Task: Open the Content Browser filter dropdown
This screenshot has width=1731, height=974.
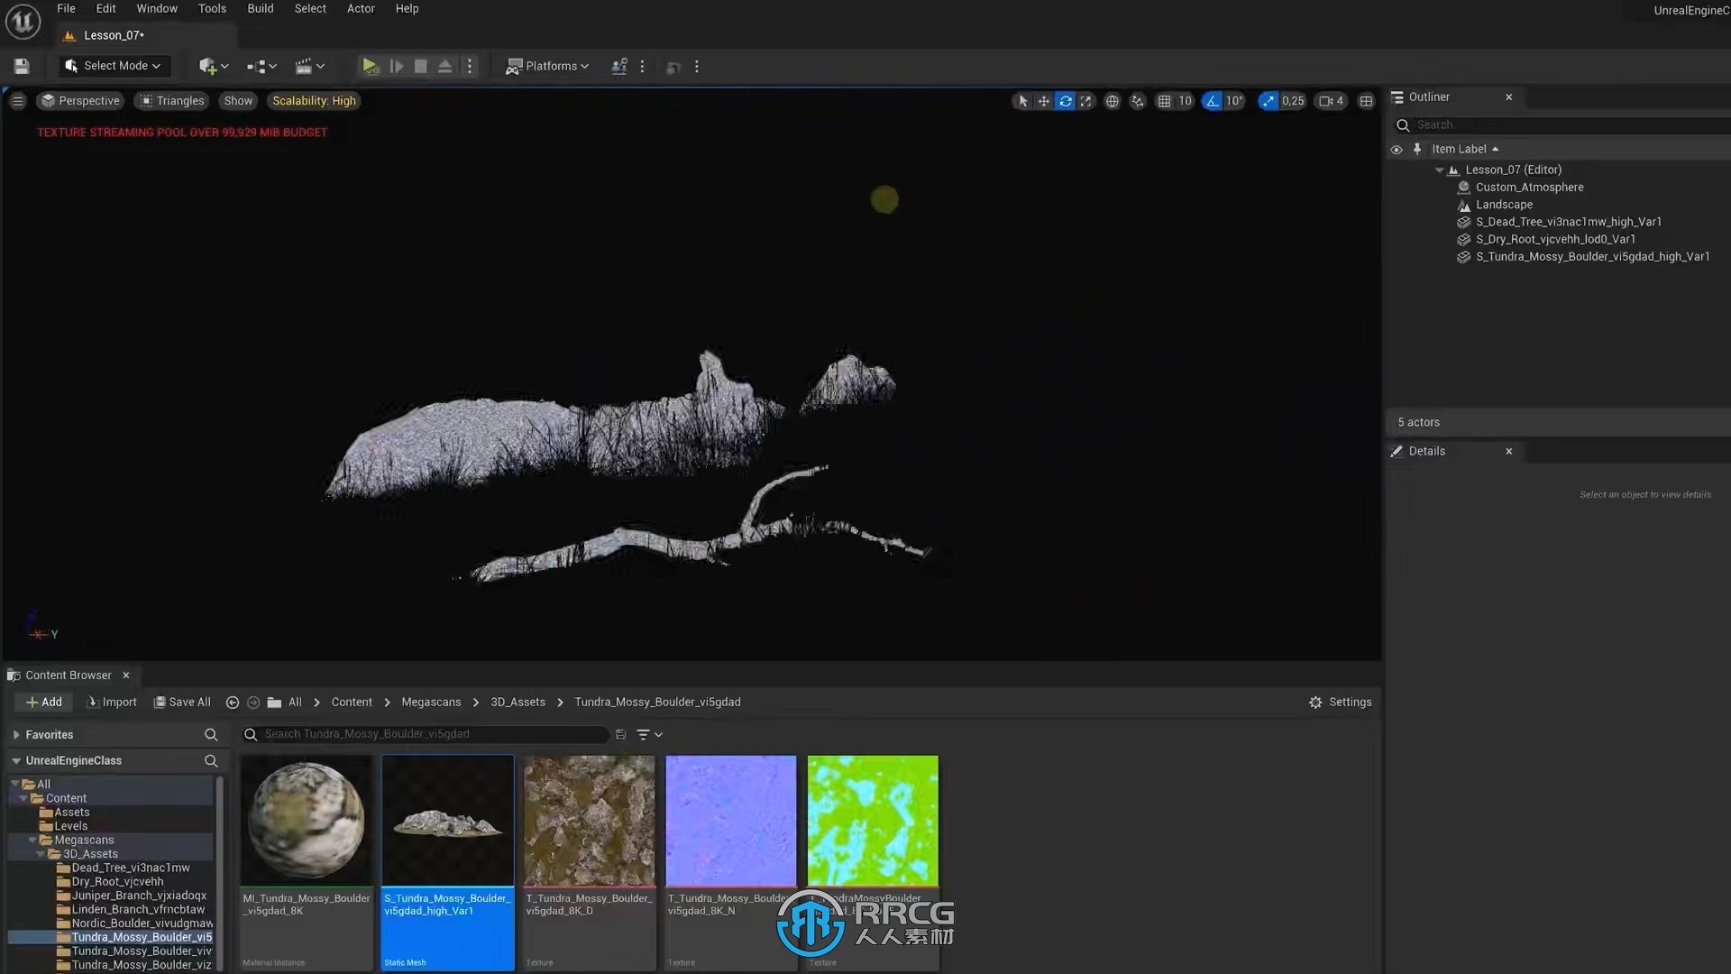Action: pos(650,735)
